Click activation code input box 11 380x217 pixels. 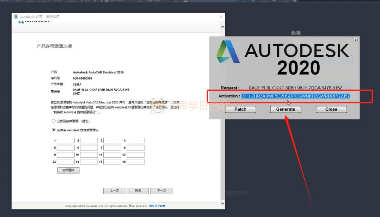click(112, 155)
